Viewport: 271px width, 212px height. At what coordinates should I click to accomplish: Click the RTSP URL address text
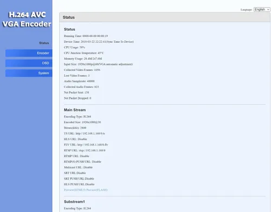pos(92,150)
